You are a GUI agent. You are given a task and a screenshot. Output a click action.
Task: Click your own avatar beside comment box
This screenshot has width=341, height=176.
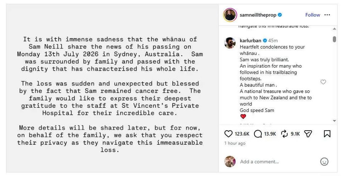(x=230, y=161)
